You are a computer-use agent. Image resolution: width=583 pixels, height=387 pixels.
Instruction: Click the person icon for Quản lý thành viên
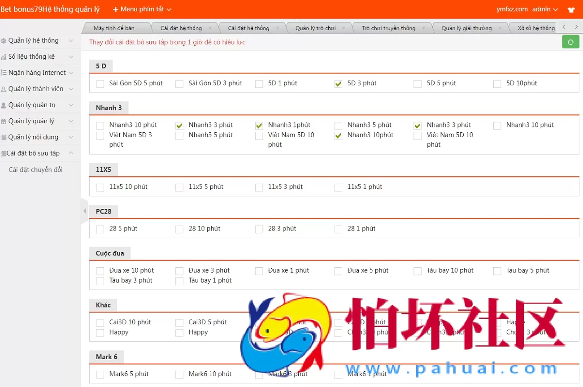5,88
